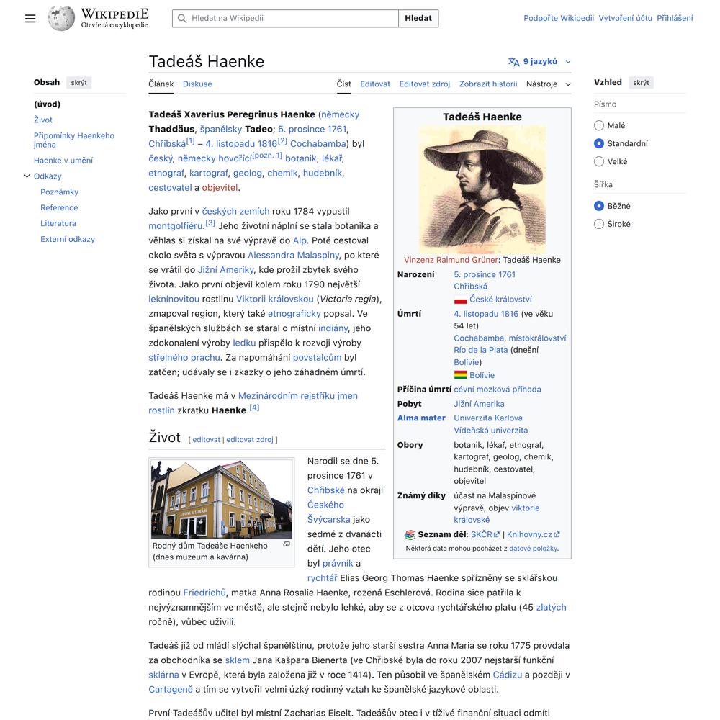The image size is (720, 720).
Task: Click the Czech Kingdom flag icon
Action: 460,300
